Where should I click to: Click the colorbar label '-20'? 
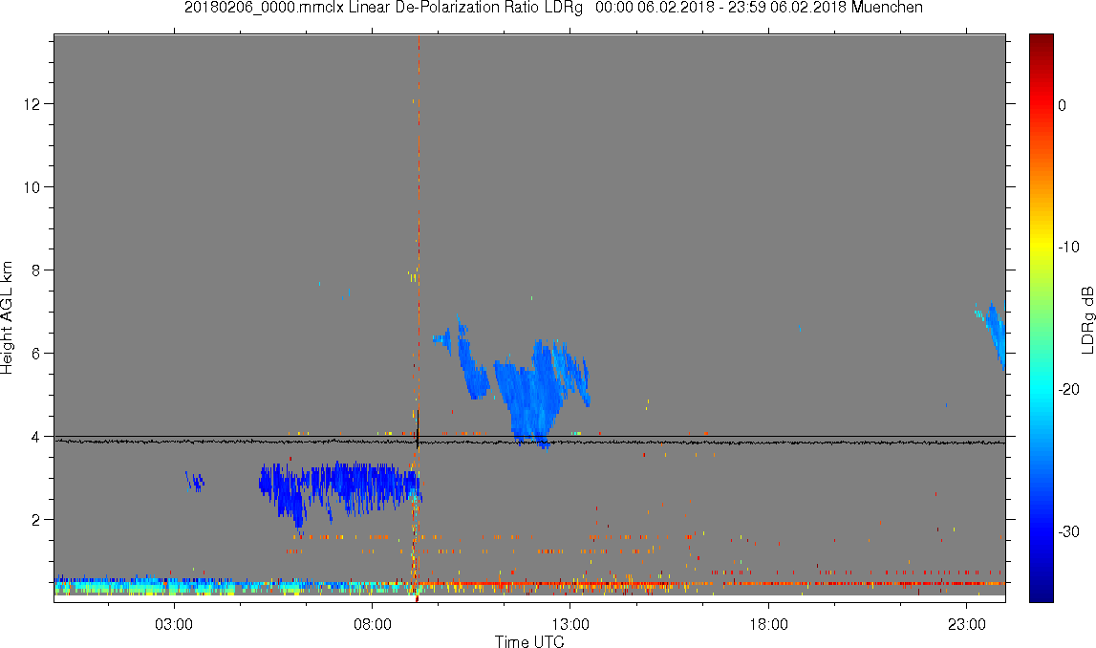coord(1068,389)
